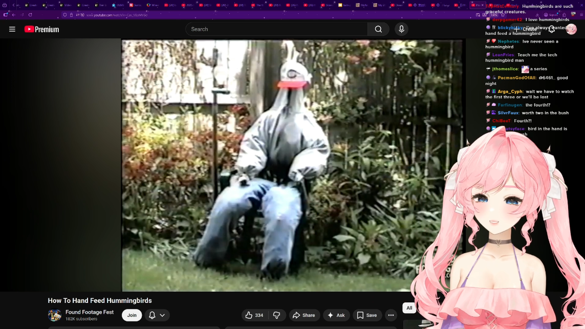The image size is (585, 329).
Task: Open the account avatar menu
Action: click(x=571, y=29)
